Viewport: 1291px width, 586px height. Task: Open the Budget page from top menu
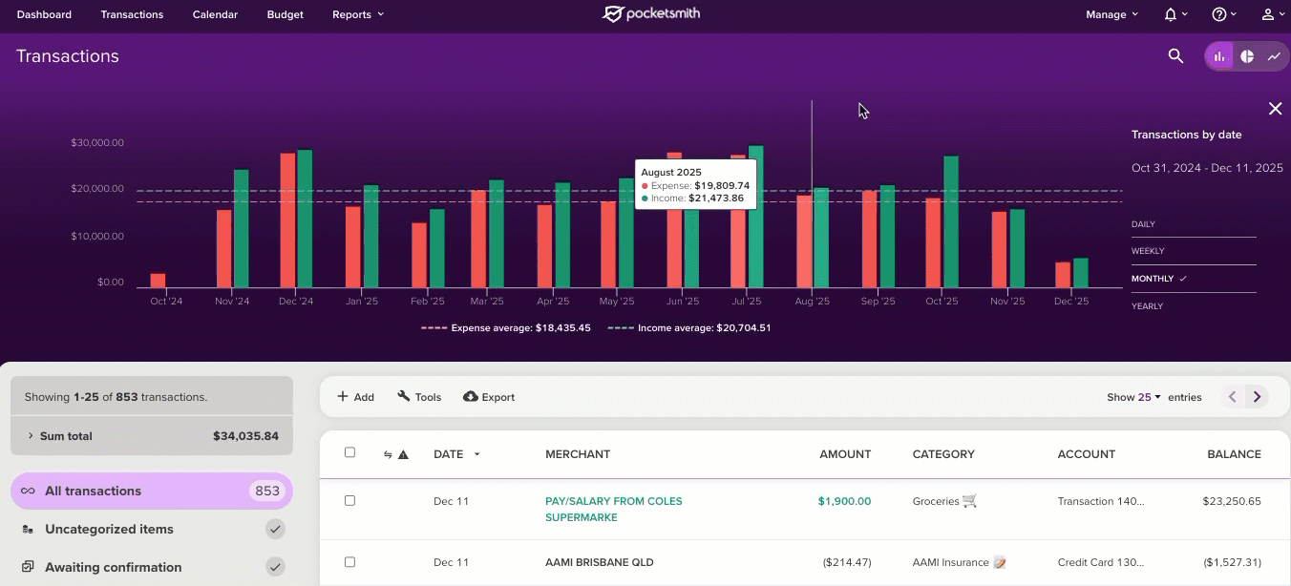coord(286,14)
